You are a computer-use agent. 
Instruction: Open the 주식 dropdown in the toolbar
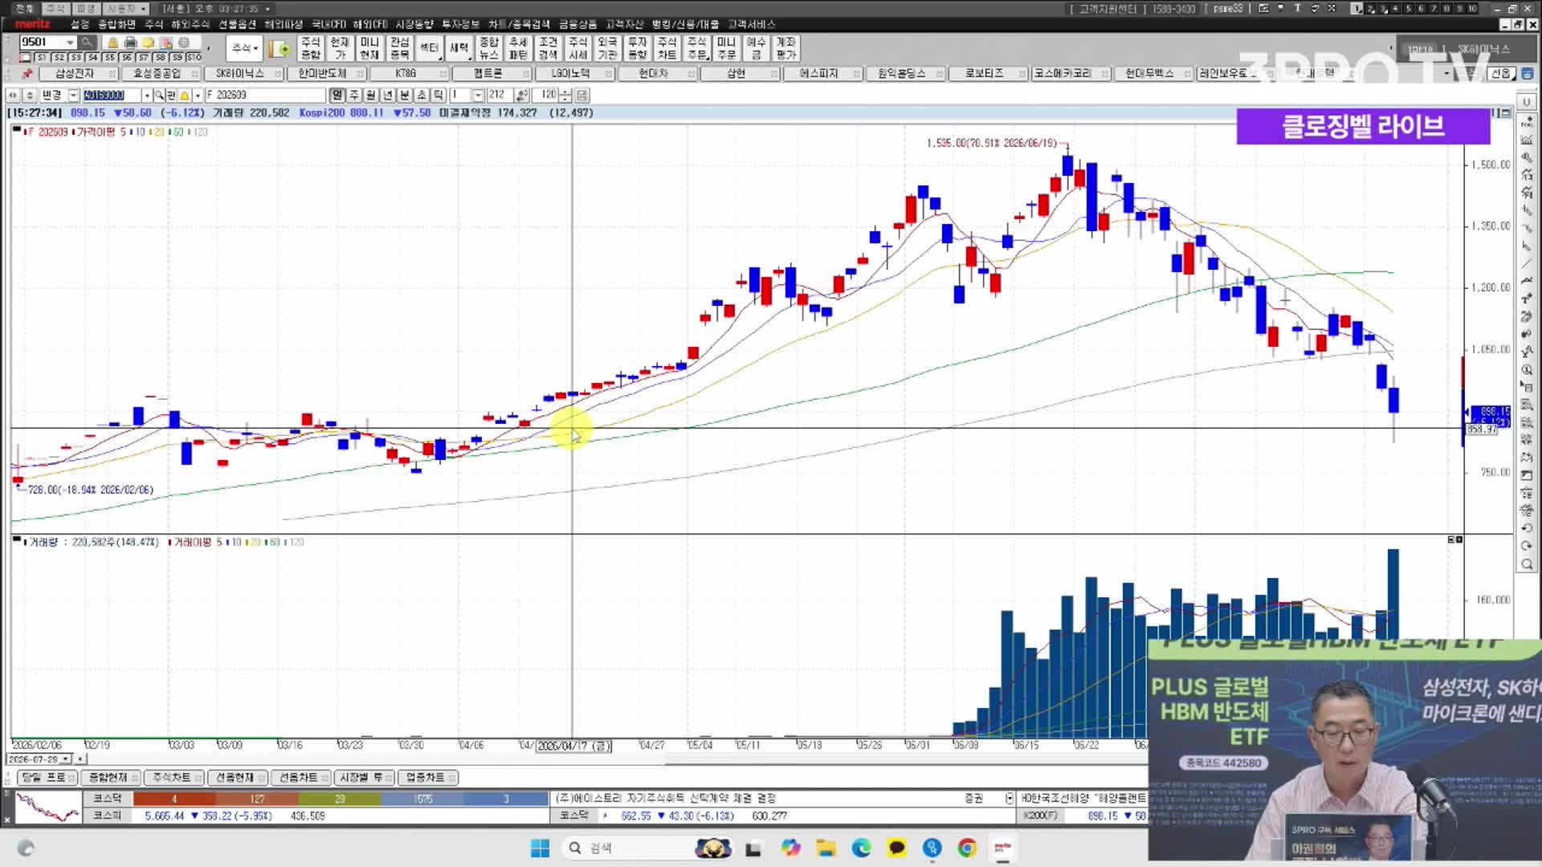coord(245,48)
